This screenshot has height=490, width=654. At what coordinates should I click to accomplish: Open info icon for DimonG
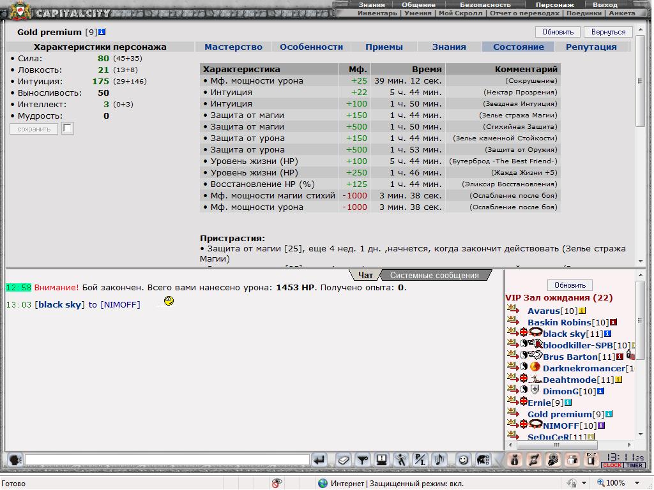pyautogui.click(x=600, y=391)
